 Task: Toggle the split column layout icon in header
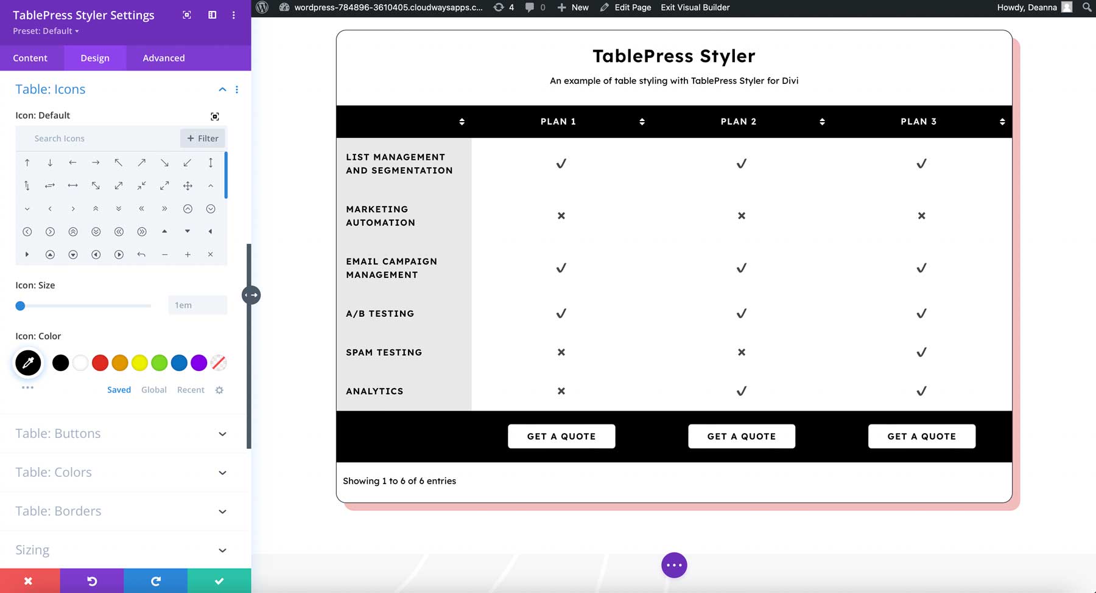coord(212,15)
